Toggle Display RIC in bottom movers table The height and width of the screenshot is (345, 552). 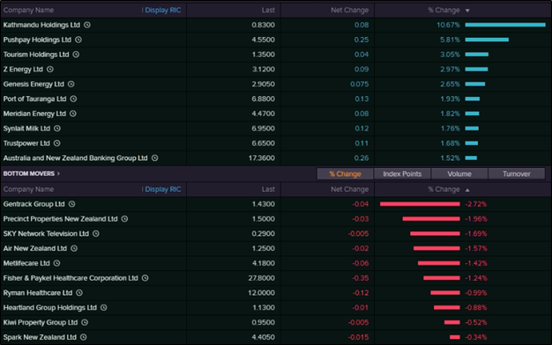pyautogui.click(x=162, y=189)
